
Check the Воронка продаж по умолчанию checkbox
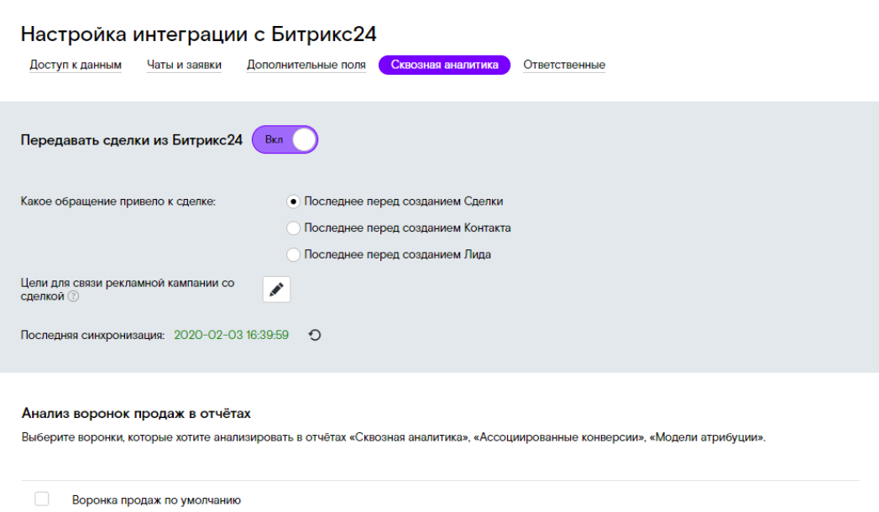point(41,499)
